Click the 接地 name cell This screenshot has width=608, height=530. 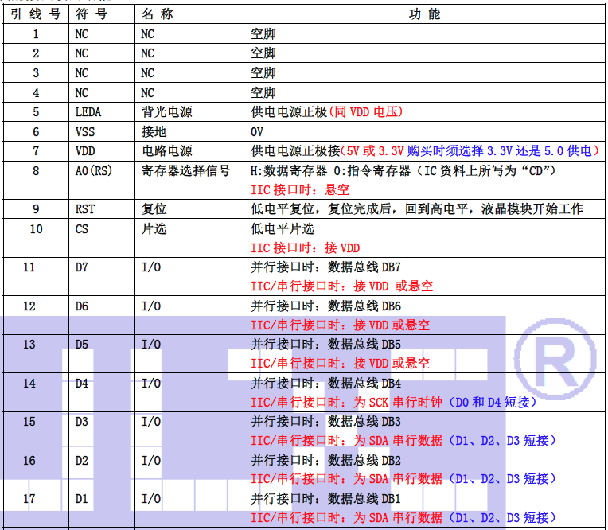coord(154,131)
